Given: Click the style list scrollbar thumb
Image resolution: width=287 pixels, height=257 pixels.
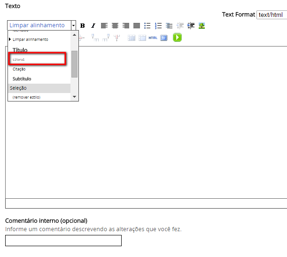Looking at the screenshot, I should coord(74,64).
